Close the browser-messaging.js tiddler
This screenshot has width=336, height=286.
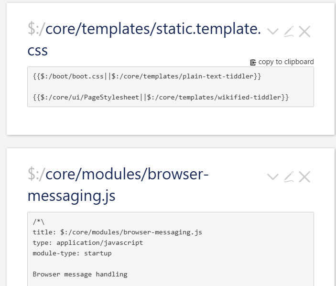click(x=304, y=177)
